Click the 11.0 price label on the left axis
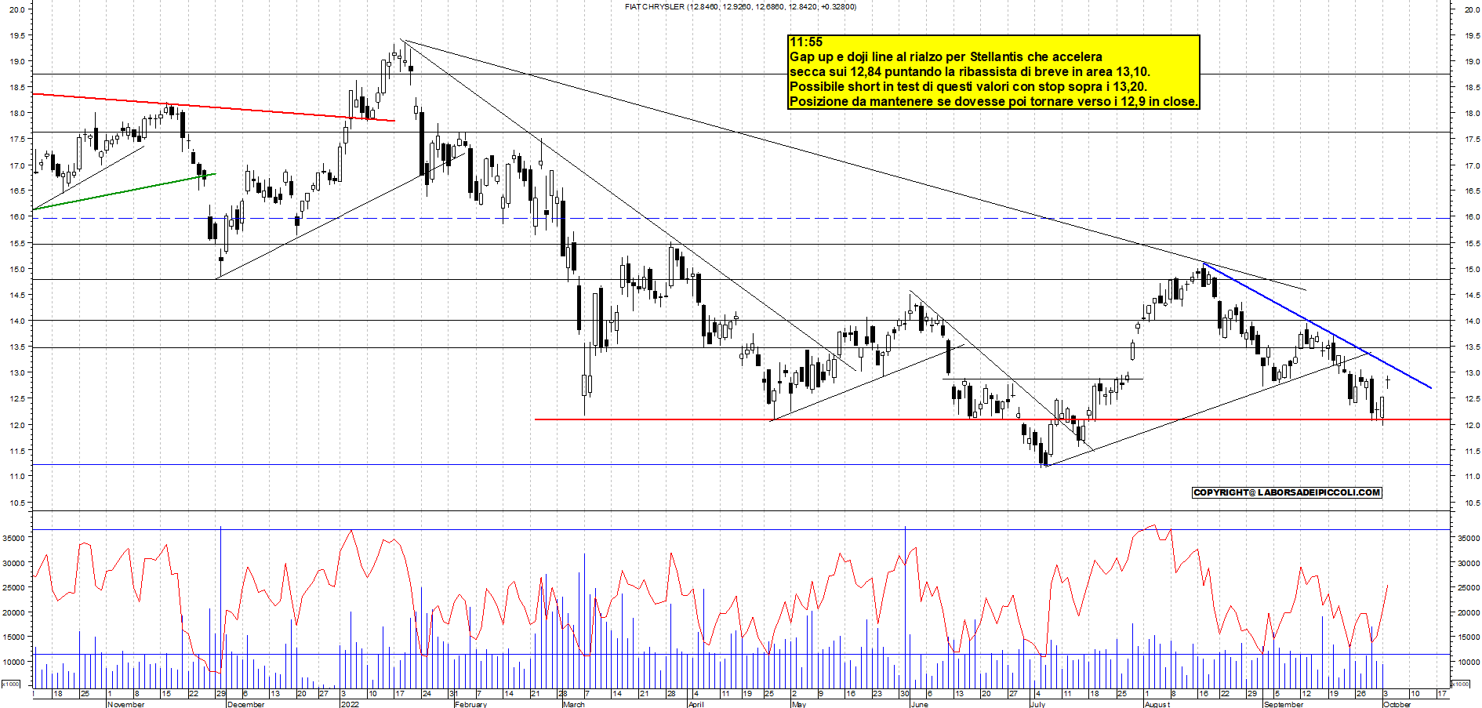The image size is (1482, 708). click(16, 477)
